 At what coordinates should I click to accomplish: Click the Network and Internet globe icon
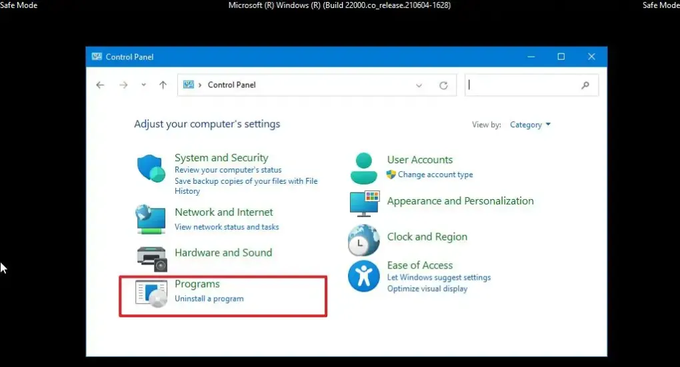[x=151, y=218]
